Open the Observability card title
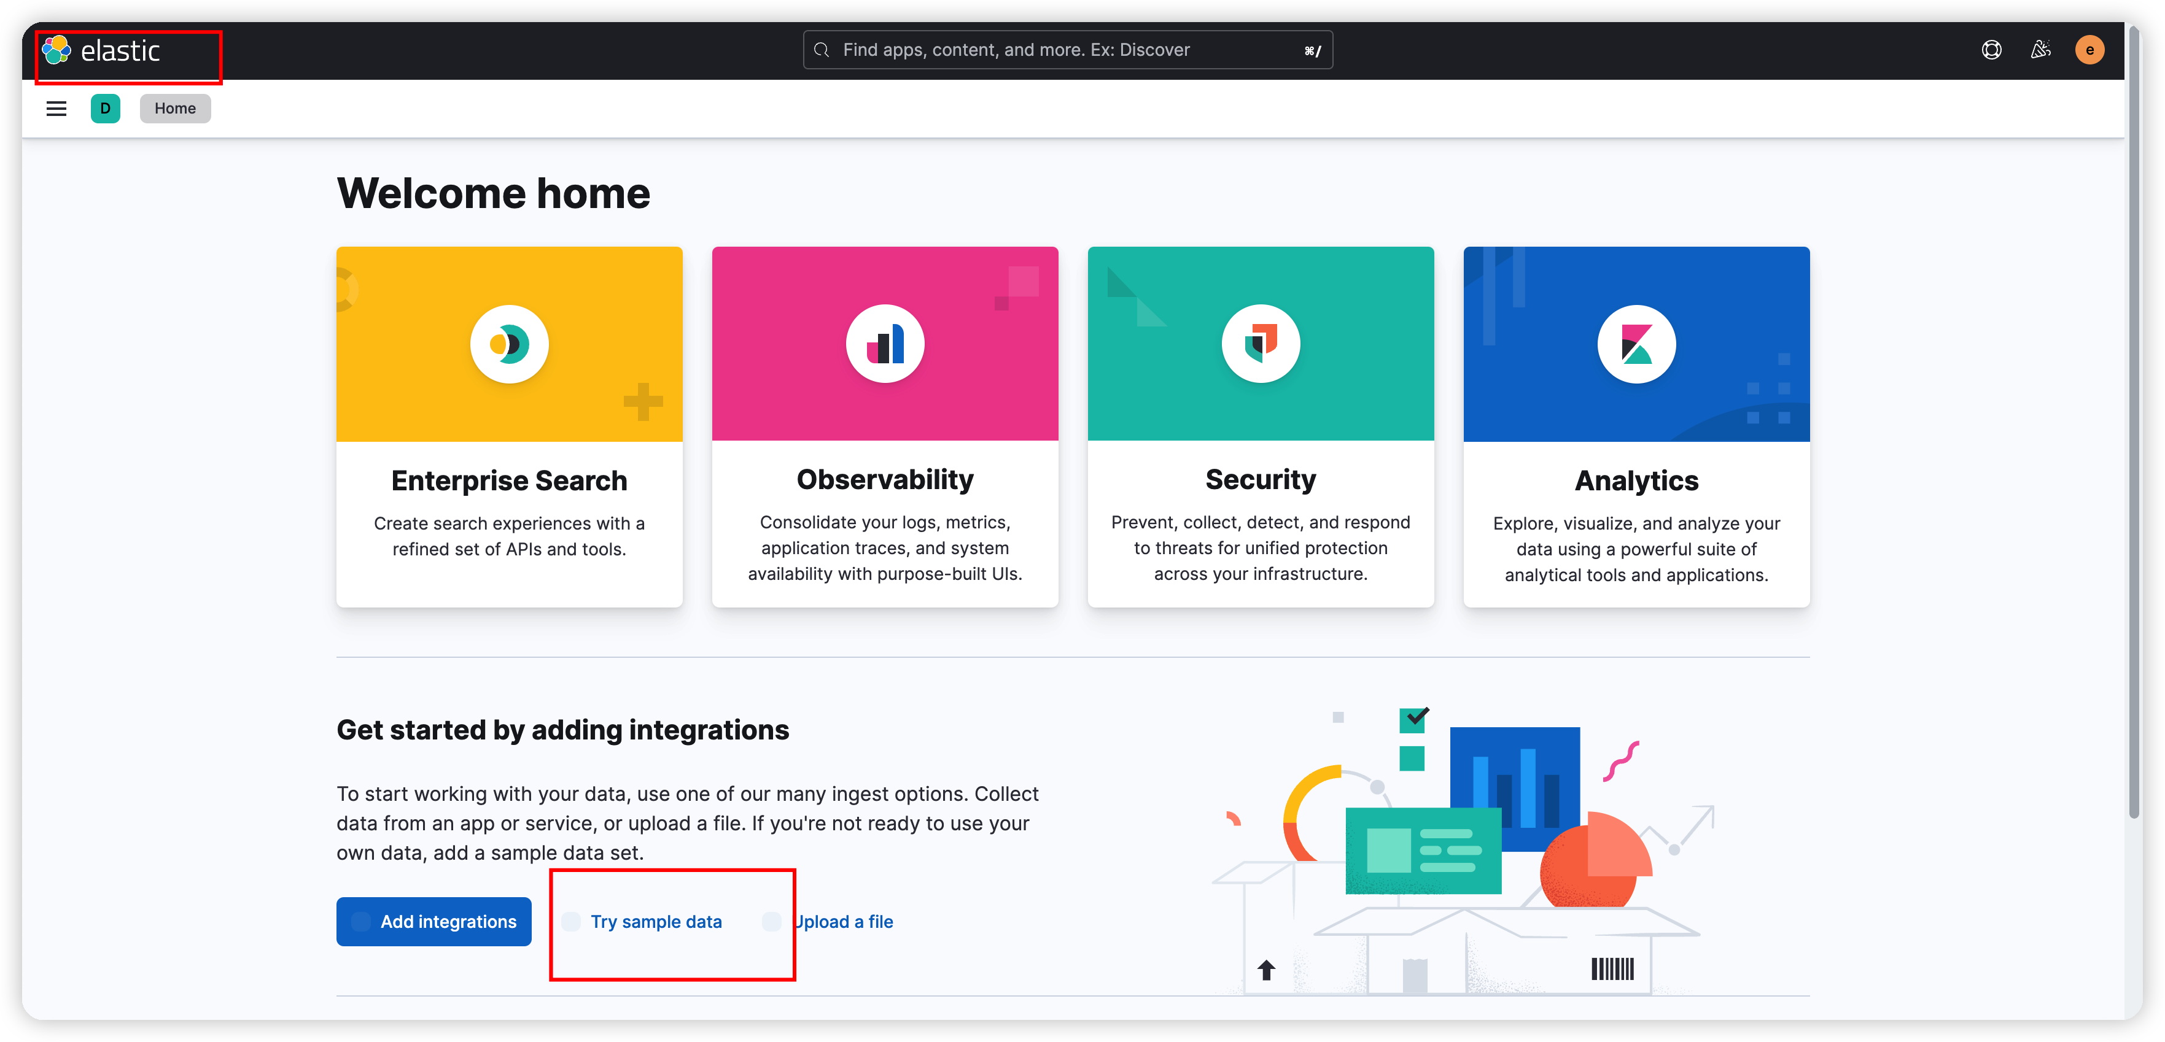The image size is (2165, 1042). pos(885,479)
